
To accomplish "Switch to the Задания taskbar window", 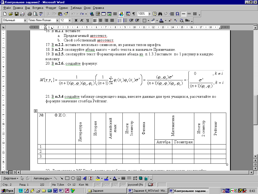I will click(107, 191).
